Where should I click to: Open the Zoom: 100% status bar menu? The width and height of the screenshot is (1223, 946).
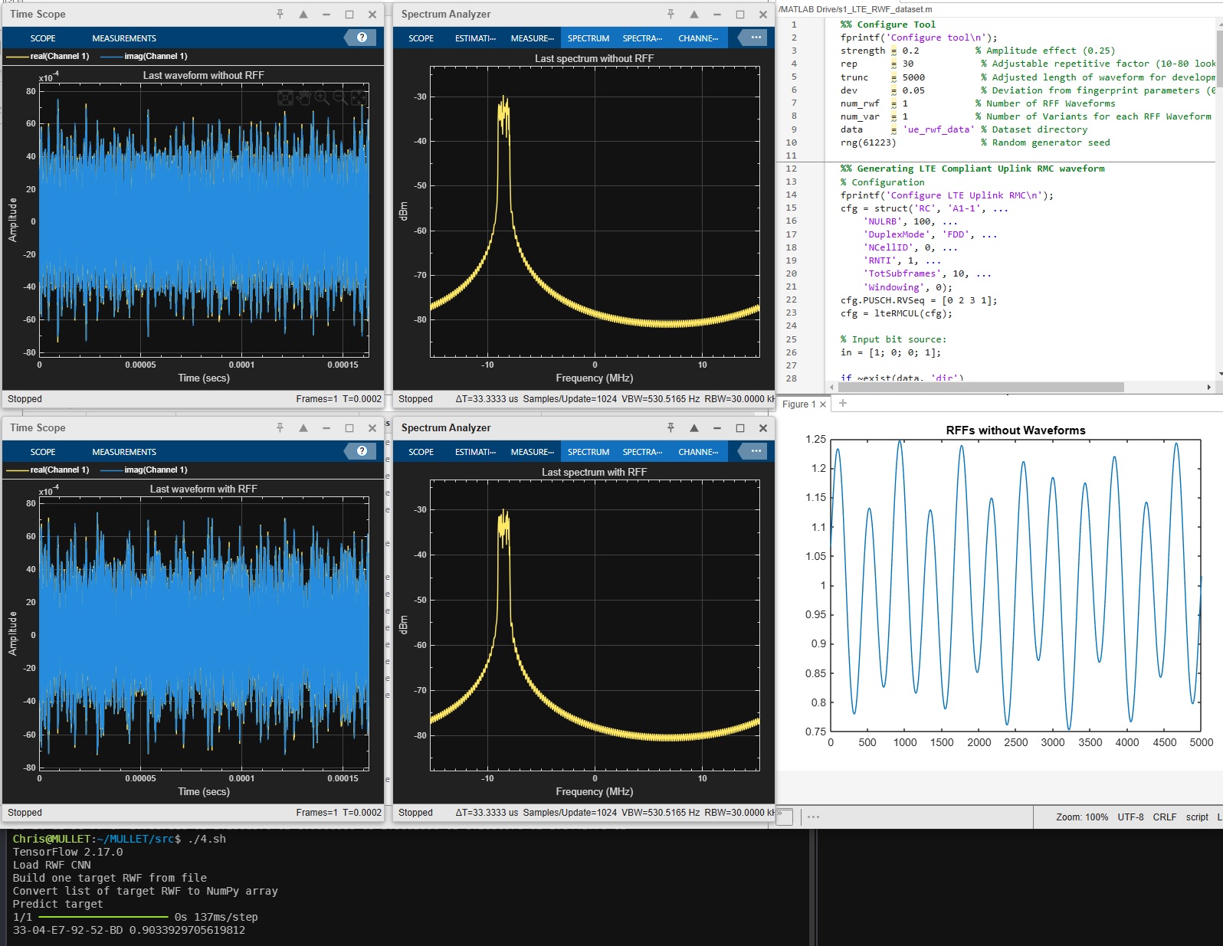pos(1081,817)
